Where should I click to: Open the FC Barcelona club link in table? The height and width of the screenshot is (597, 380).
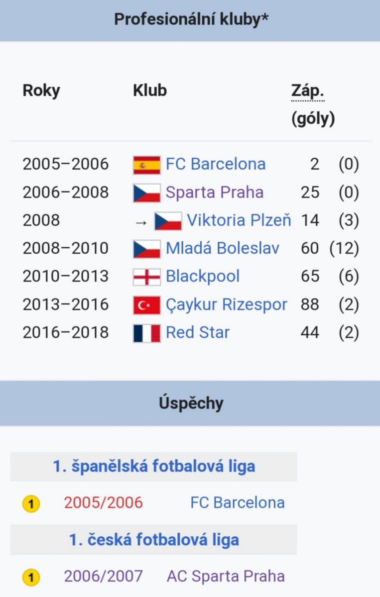[x=216, y=164]
